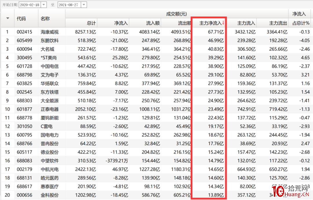Click stock code 300495
Screen dimensions: 313x200
[24, 58]
